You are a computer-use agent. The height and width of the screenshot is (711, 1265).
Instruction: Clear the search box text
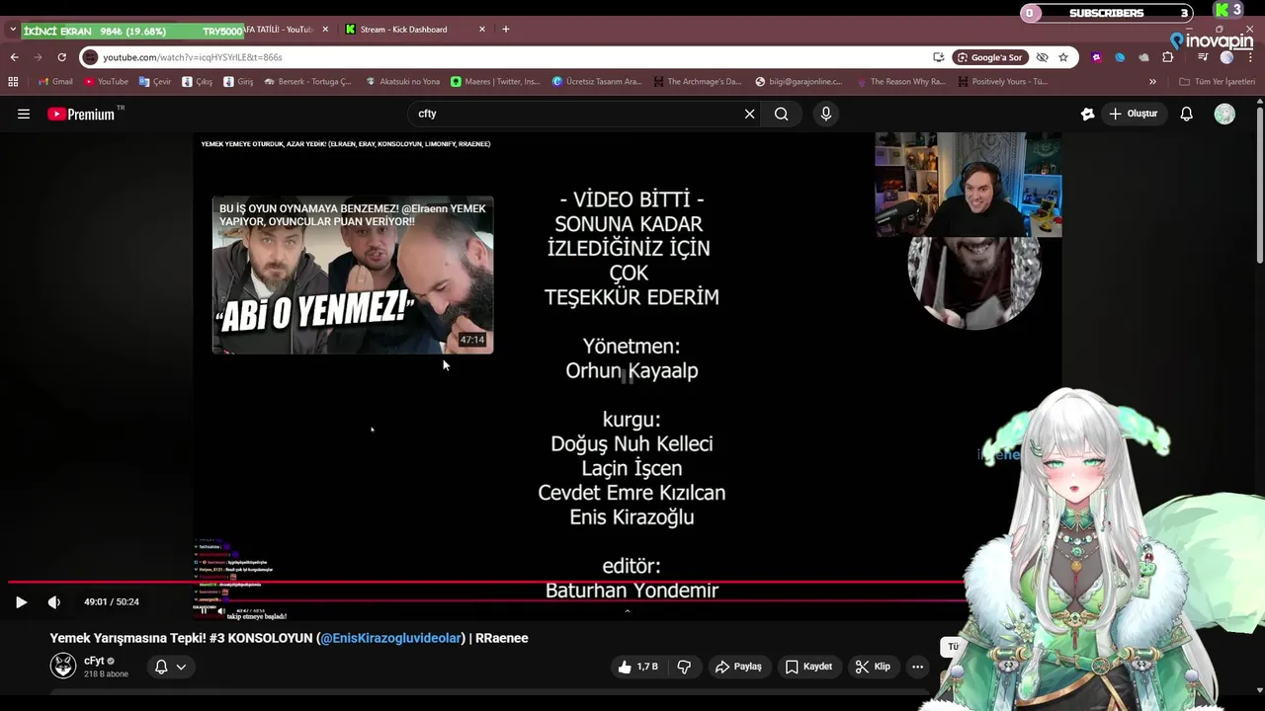click(x=749, y=114)
